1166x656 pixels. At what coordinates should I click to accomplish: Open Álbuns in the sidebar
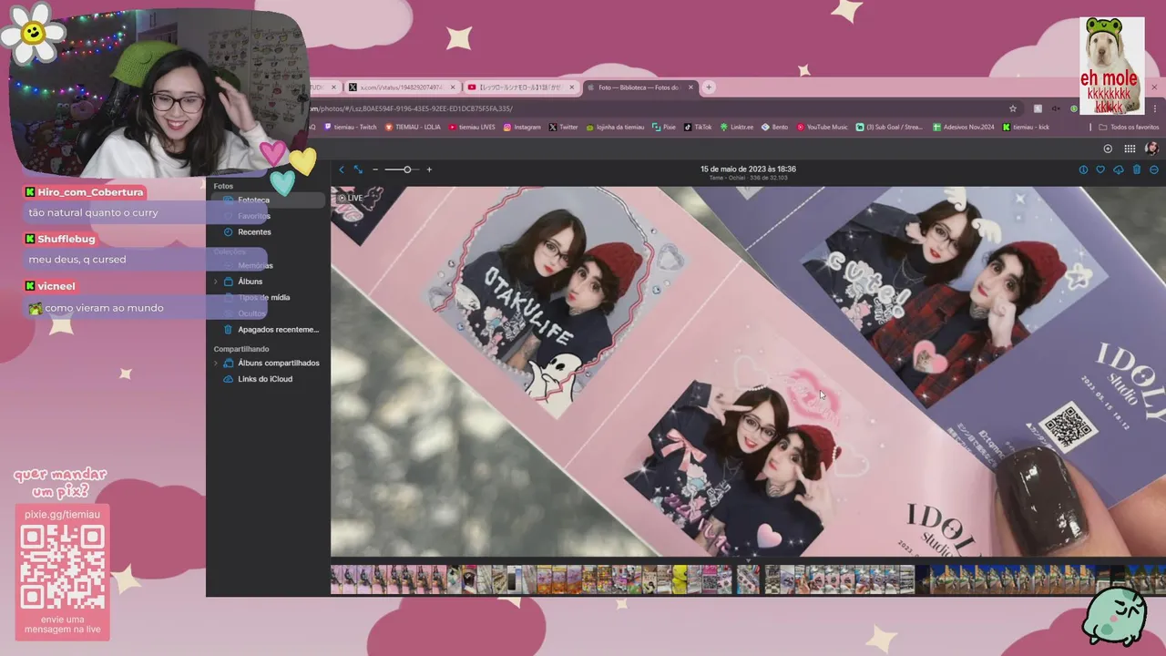250,282
